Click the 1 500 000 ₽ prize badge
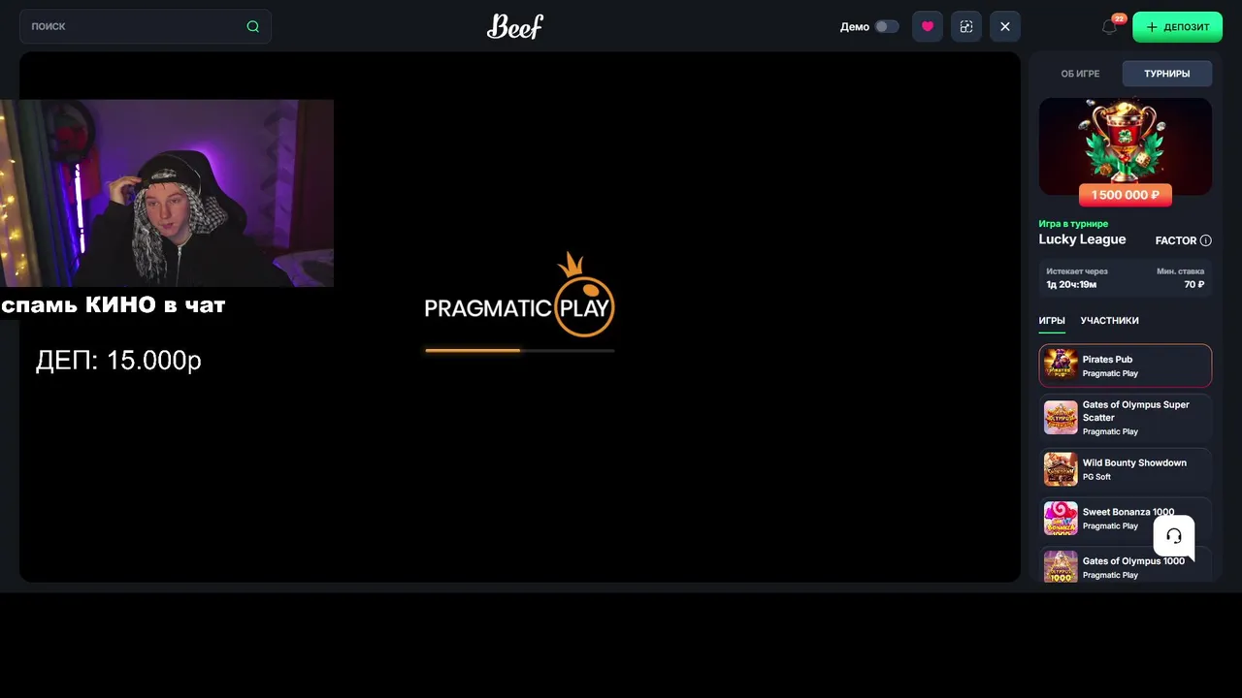 (1126, 195)
